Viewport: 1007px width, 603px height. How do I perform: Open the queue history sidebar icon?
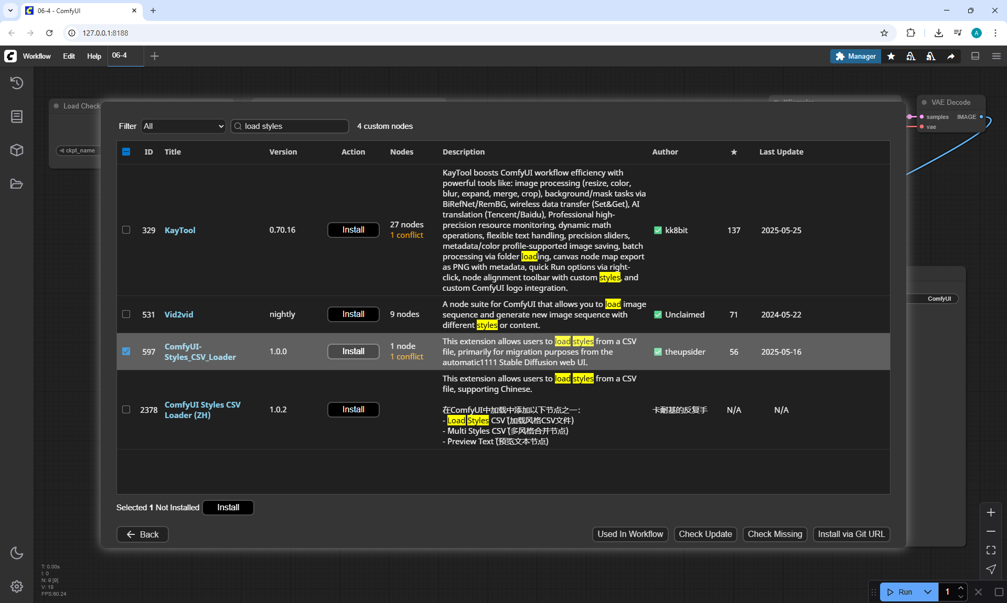point(17,83)
